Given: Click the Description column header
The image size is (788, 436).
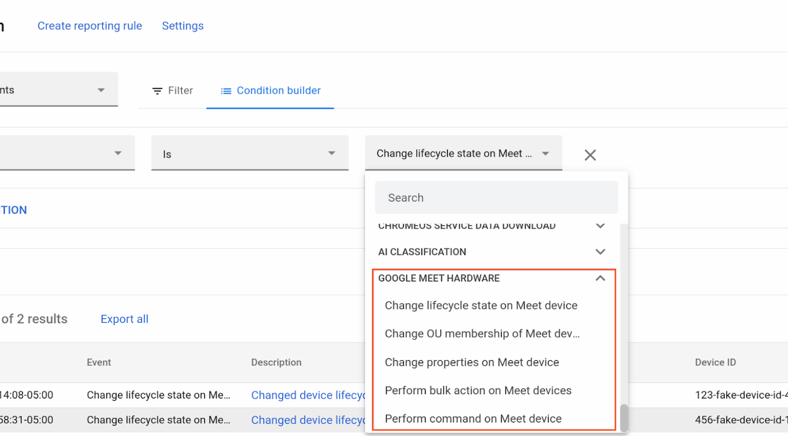Looking at the screenshot, I should tap(276, 362).
